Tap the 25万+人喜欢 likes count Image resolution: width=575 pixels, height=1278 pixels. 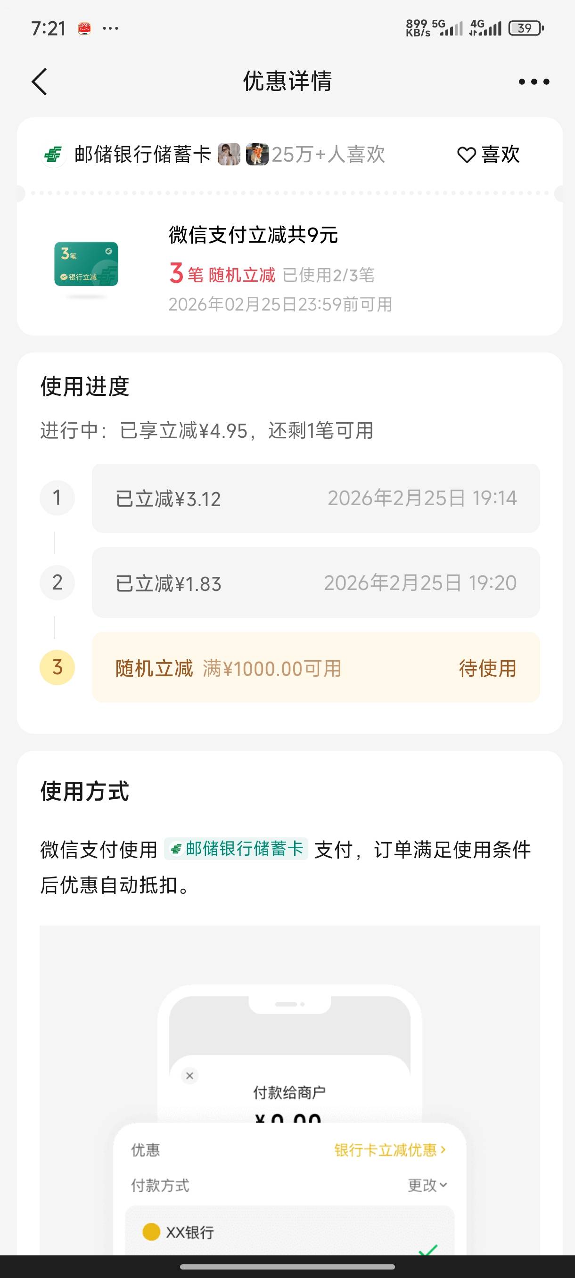329,155
